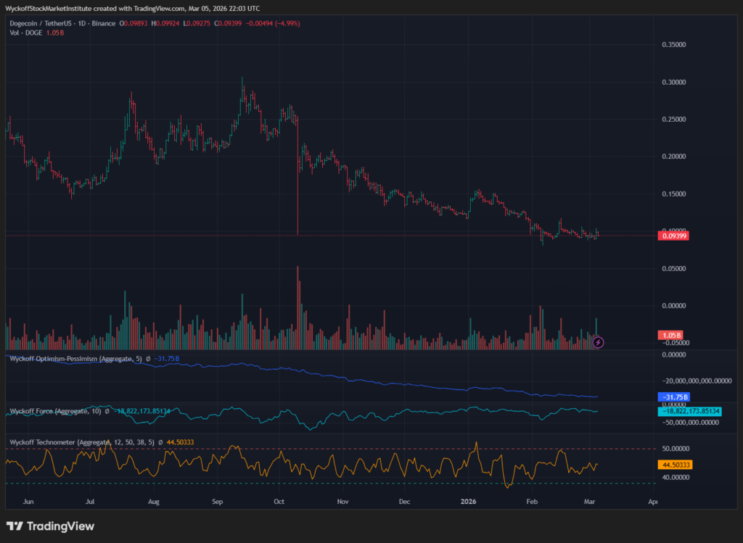743x543 pixels.
Task: Click the 2026 label on the time axis
Action: (468, 501)
